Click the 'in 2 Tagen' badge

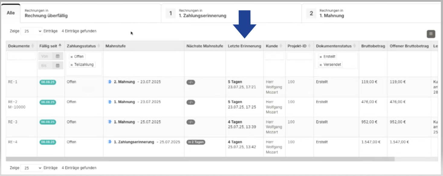pyautogui.click(x=196, y=142)
